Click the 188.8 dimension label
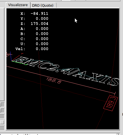The width and height of the screenshot is (123, 135). coord(54,80)
